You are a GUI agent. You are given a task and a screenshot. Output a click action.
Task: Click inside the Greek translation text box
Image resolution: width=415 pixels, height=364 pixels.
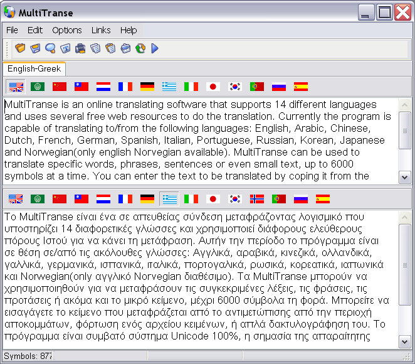(201, 279)
